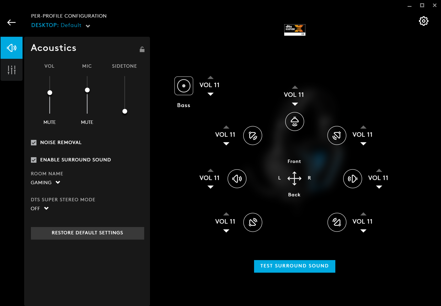Click Restore Default Settings button
Viewport: 441px width, 306px height.
click(87, 233)
